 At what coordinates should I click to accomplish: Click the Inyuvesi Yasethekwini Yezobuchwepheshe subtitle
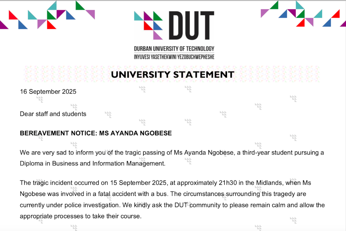pyautogui.click(x=174, y=57)
